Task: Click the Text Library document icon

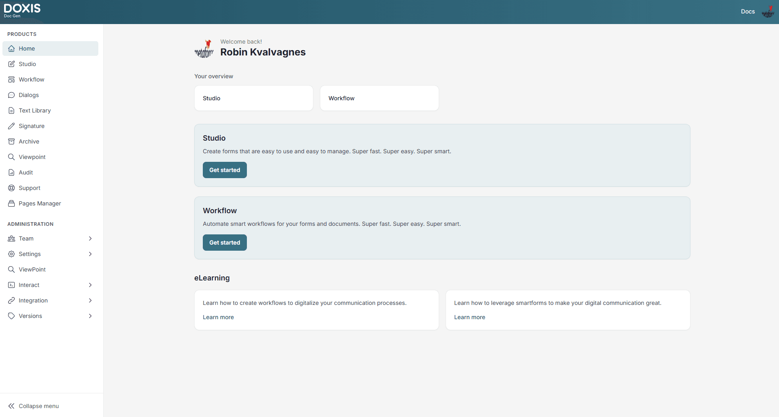Action: tap(11, 110)
